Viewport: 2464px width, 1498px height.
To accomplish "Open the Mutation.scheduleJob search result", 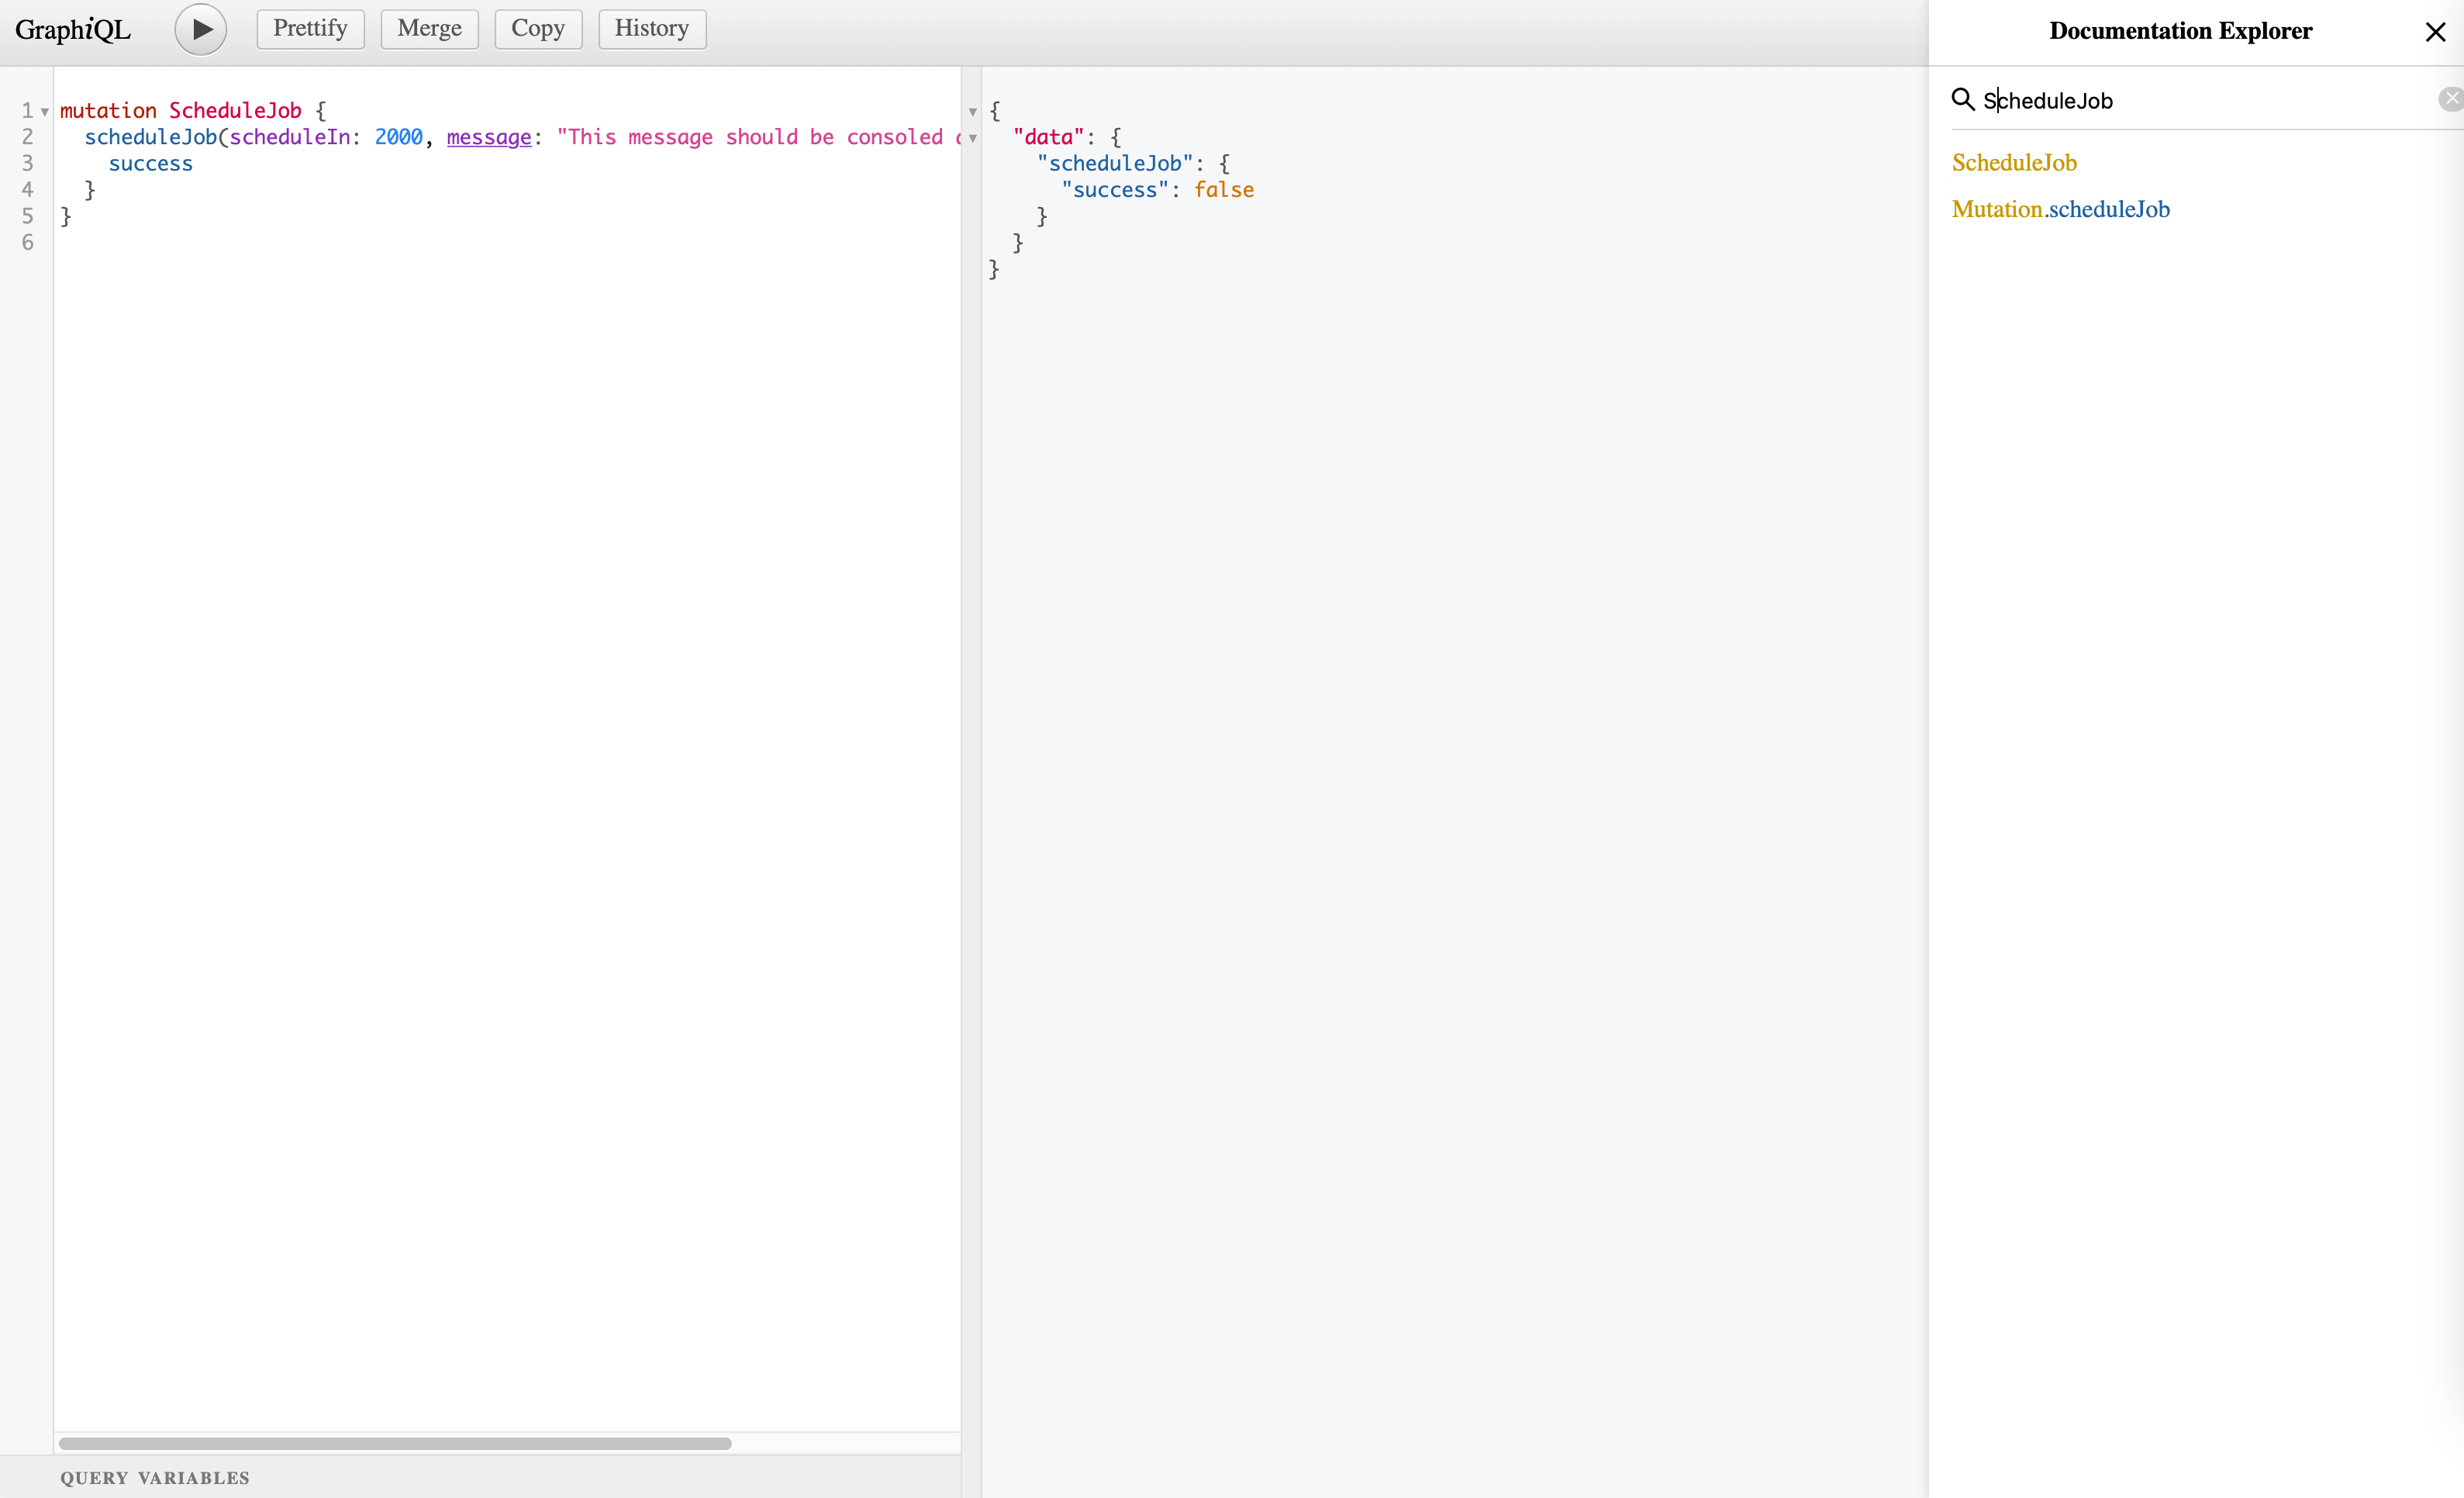I will coord(2060,209).
